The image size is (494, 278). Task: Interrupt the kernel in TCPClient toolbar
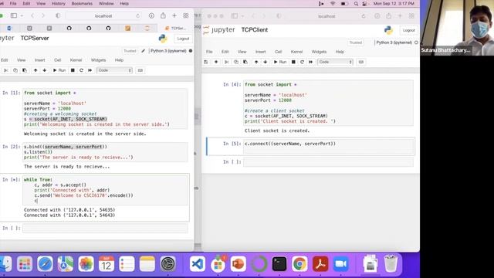(293, 62)
